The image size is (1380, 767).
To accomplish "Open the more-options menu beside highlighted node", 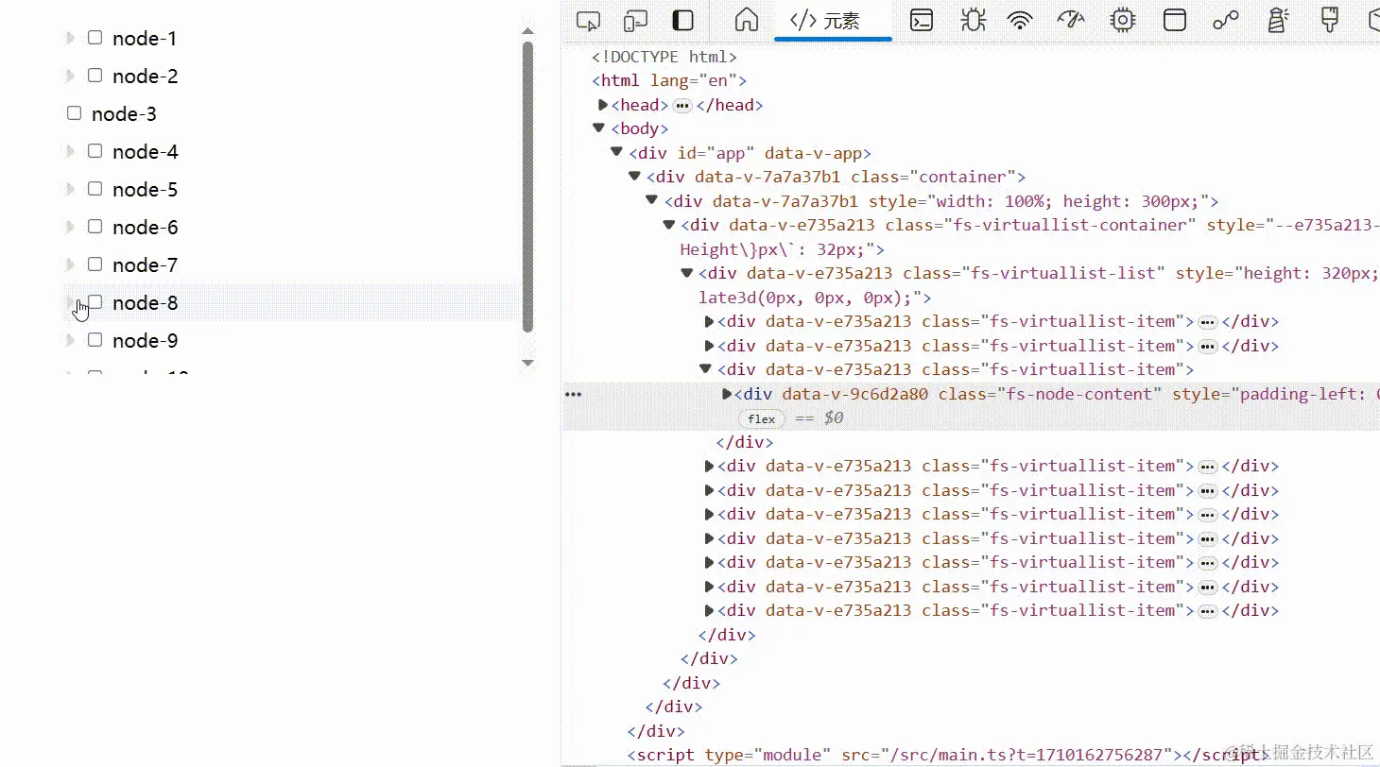I will 573,394.
